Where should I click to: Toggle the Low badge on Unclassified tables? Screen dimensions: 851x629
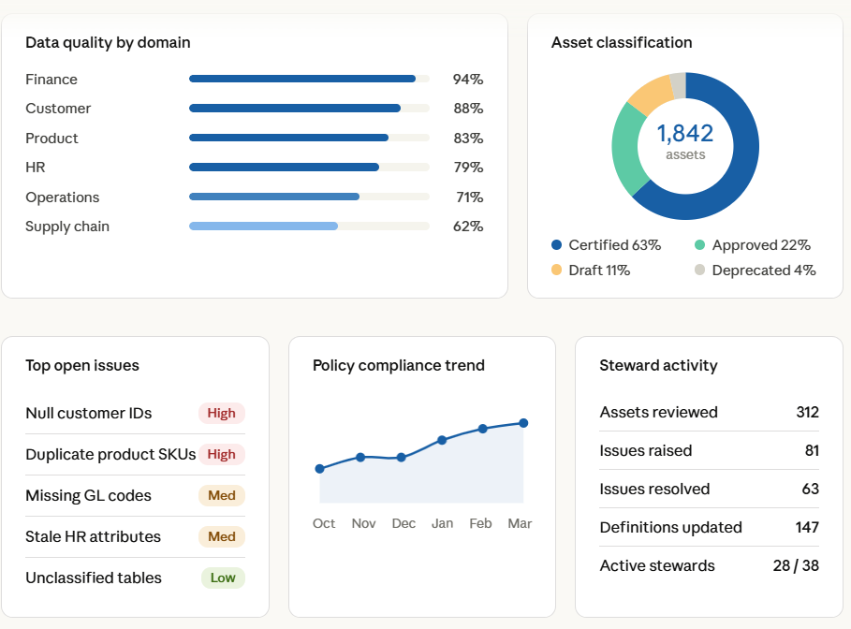click(223, 578)
